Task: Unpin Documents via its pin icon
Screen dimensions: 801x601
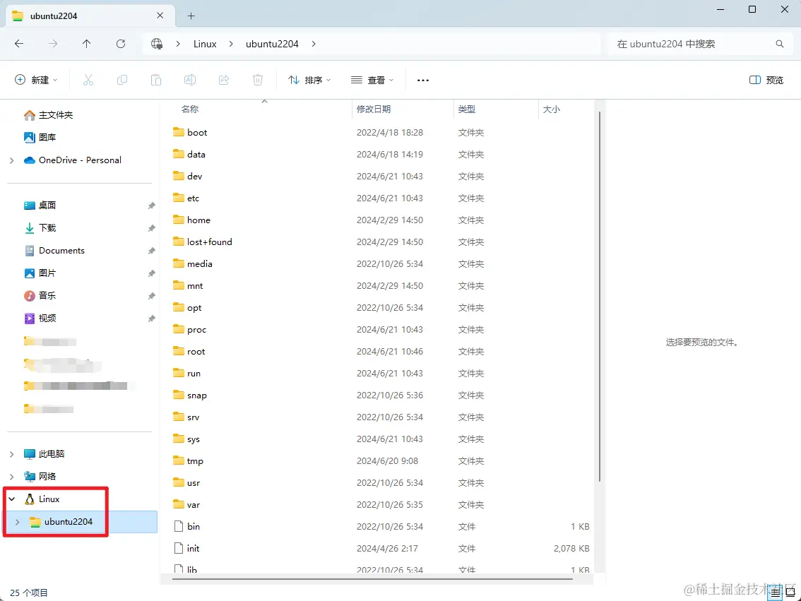Action: tap(152, 251)
